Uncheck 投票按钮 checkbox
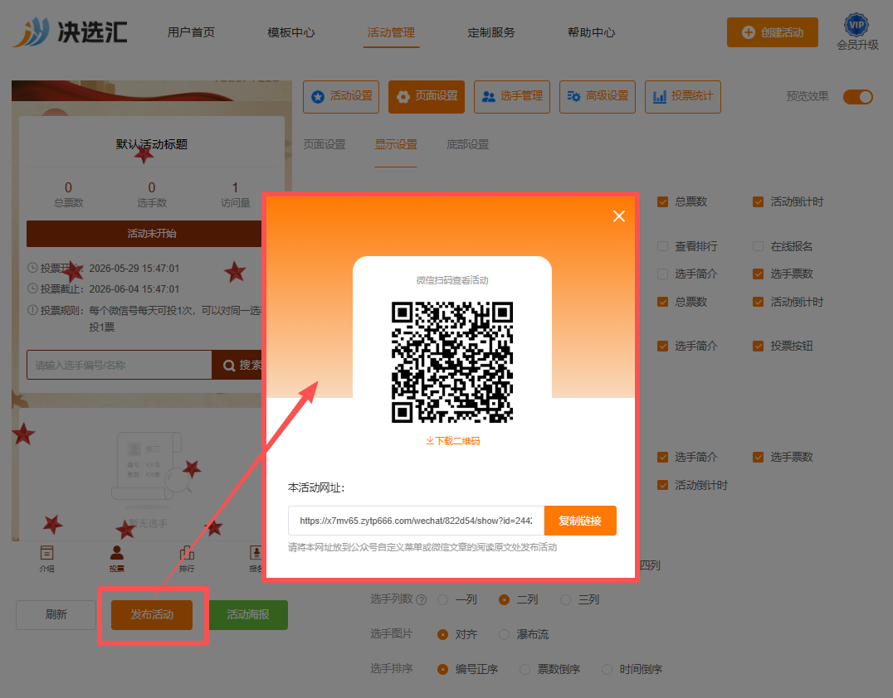This screenshot has height=698, width=893. (758, 346)
